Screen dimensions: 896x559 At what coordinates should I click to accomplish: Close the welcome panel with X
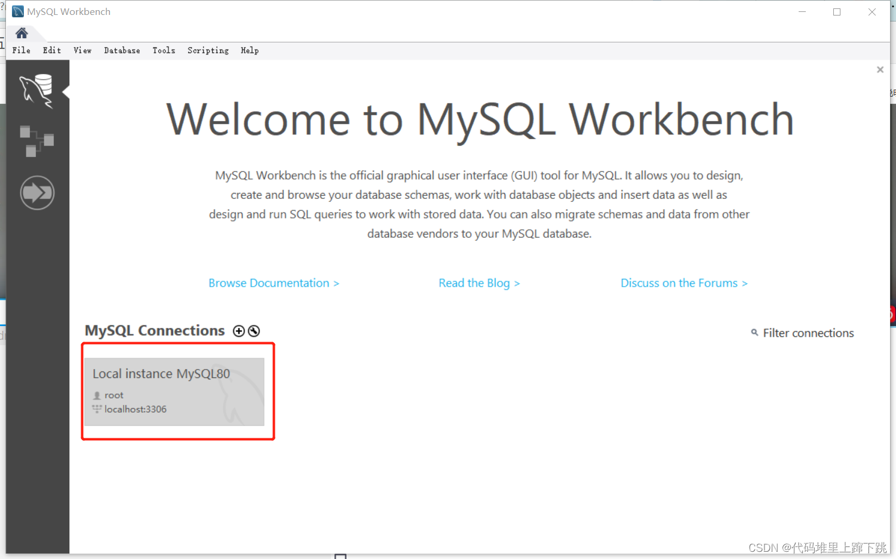pos(880,70)
